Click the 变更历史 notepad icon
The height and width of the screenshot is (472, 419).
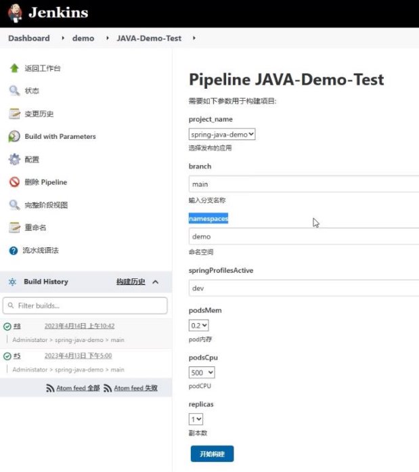[14, 114]
